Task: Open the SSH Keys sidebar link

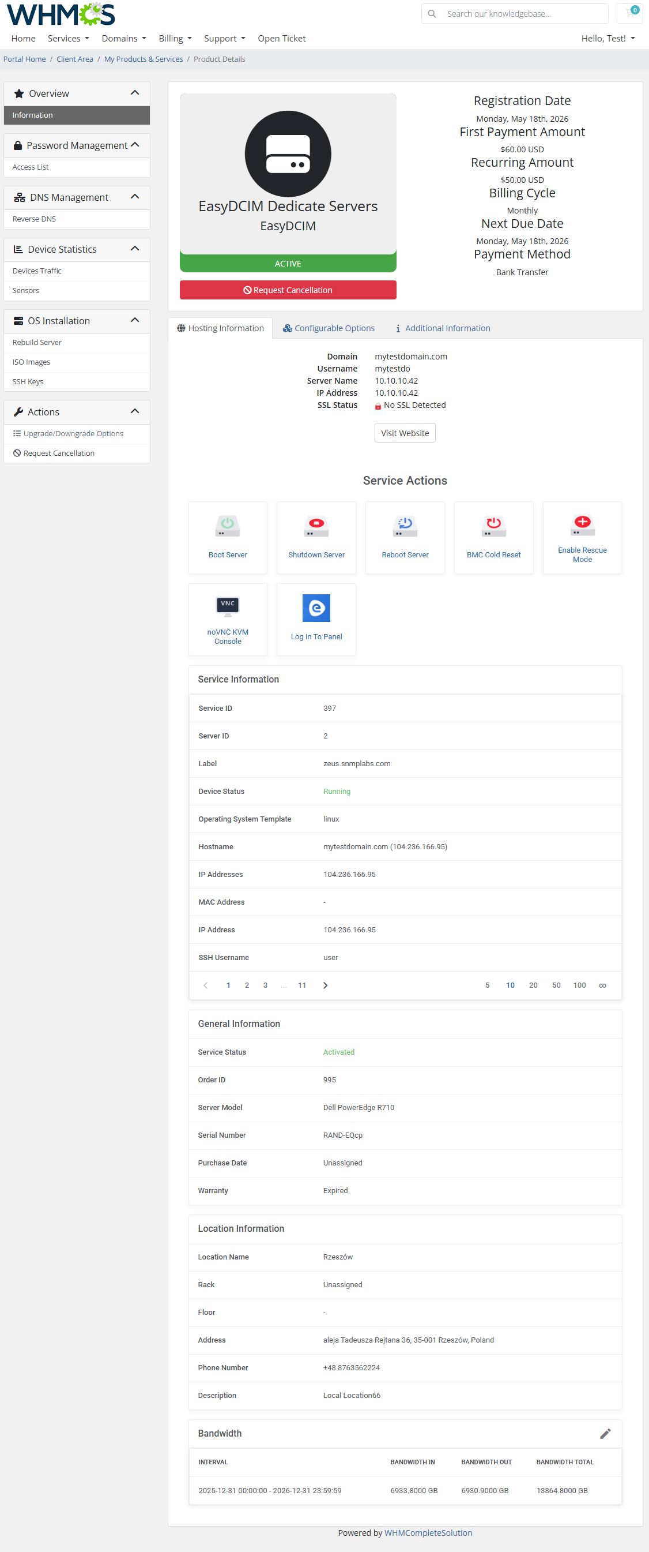Action: (x=77, y=381)
